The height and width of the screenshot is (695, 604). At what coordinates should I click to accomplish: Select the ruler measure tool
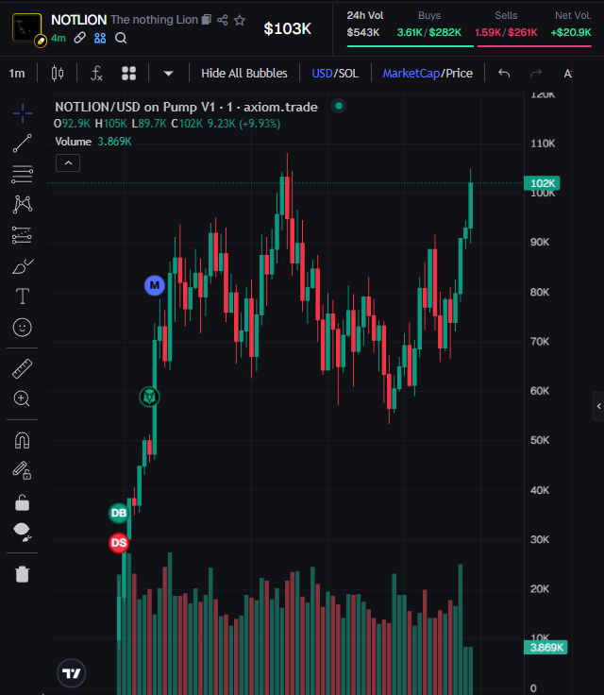(x=22, y=369)
